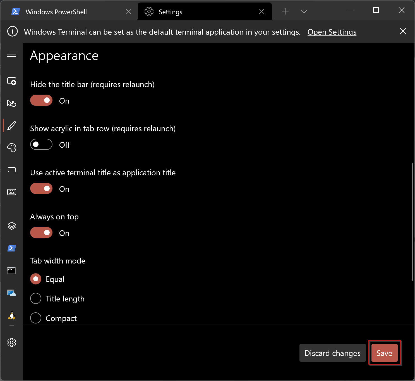Open the hamburger navigation menu
Viewport: 415px width, 381px height.
point(12,54)
